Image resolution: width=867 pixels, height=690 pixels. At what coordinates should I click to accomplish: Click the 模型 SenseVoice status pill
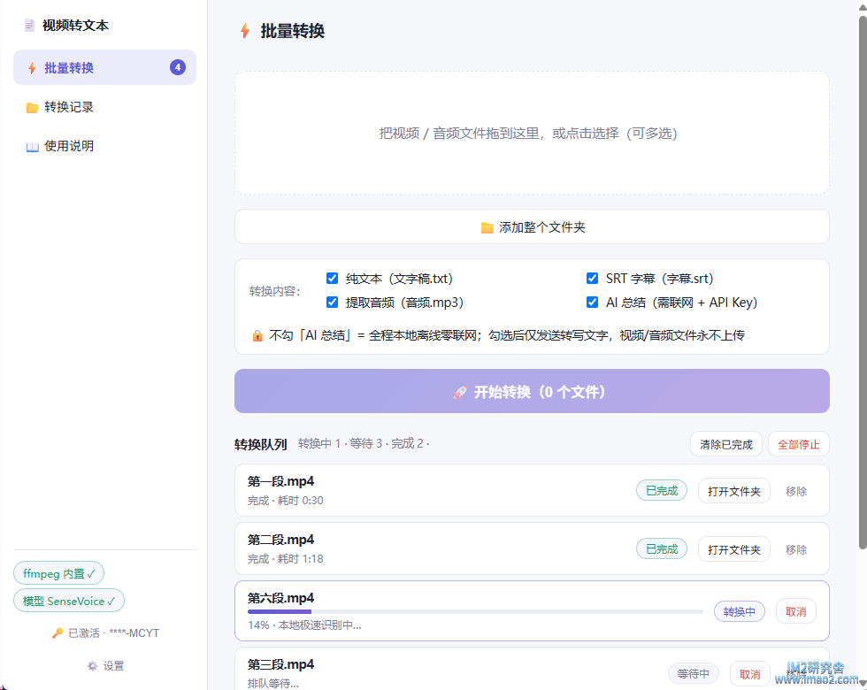[x=69, y=601]
